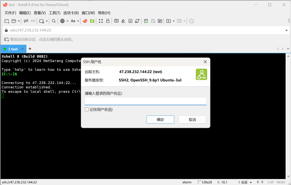Close the SSH 用户名 dialog

coord(205,62)
